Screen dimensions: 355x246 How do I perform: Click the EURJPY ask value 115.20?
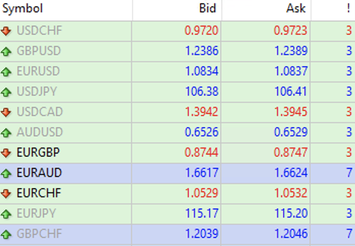291,213
